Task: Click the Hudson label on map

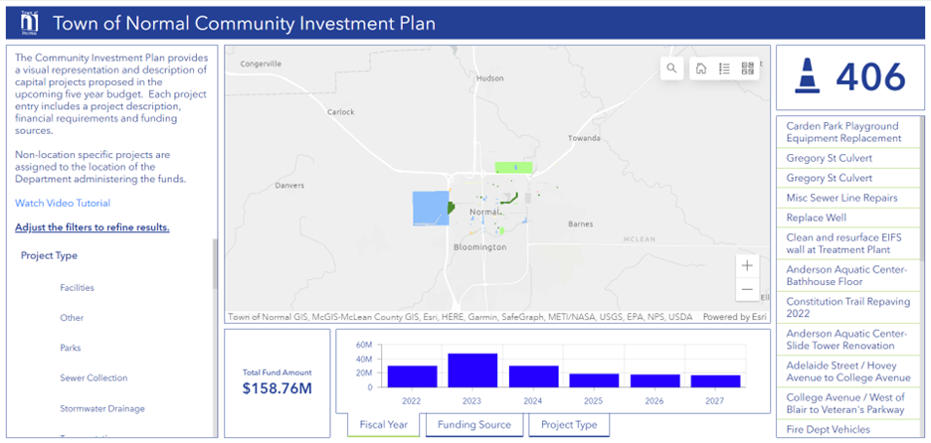Action: pos(490,78)
